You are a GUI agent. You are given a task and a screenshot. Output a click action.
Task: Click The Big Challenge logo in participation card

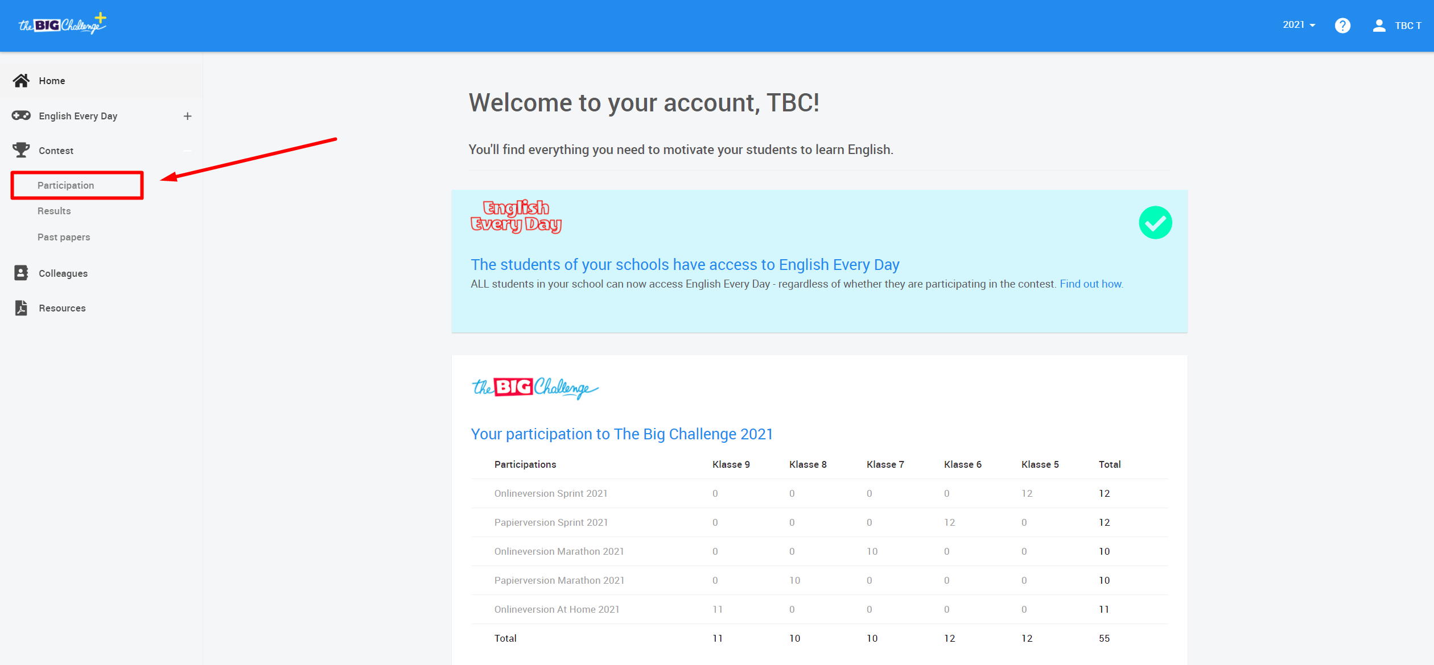pos(535,388)
